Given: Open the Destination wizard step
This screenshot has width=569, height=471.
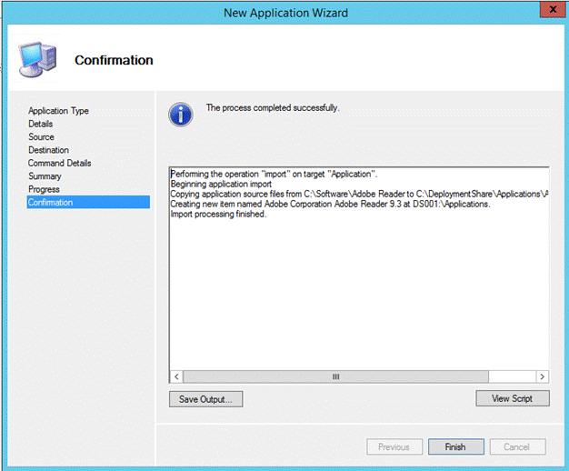Looking at the screenshot, I should click(x=48, y=150).
